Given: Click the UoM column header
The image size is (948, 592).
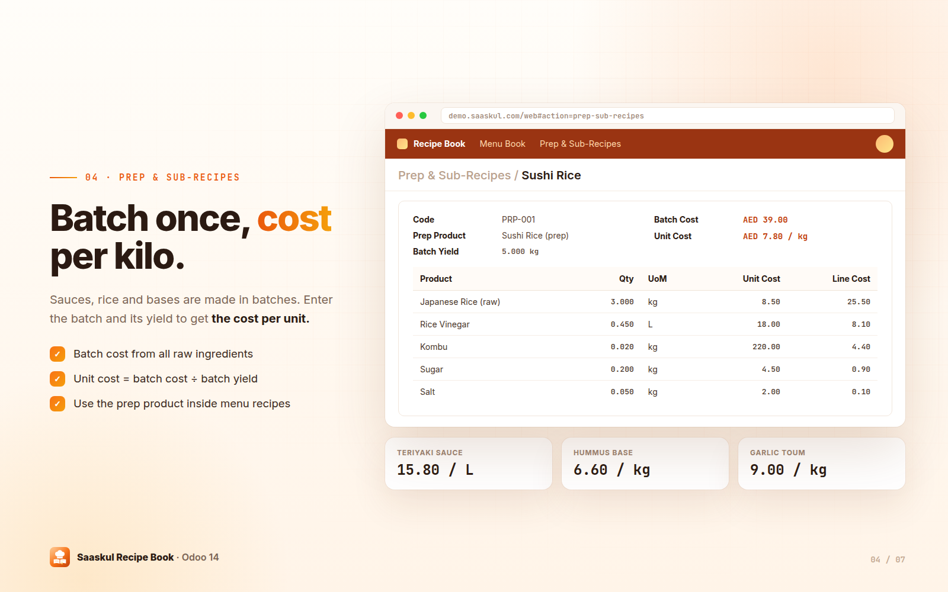Looking at the screenshot, I should pos(657,279).
